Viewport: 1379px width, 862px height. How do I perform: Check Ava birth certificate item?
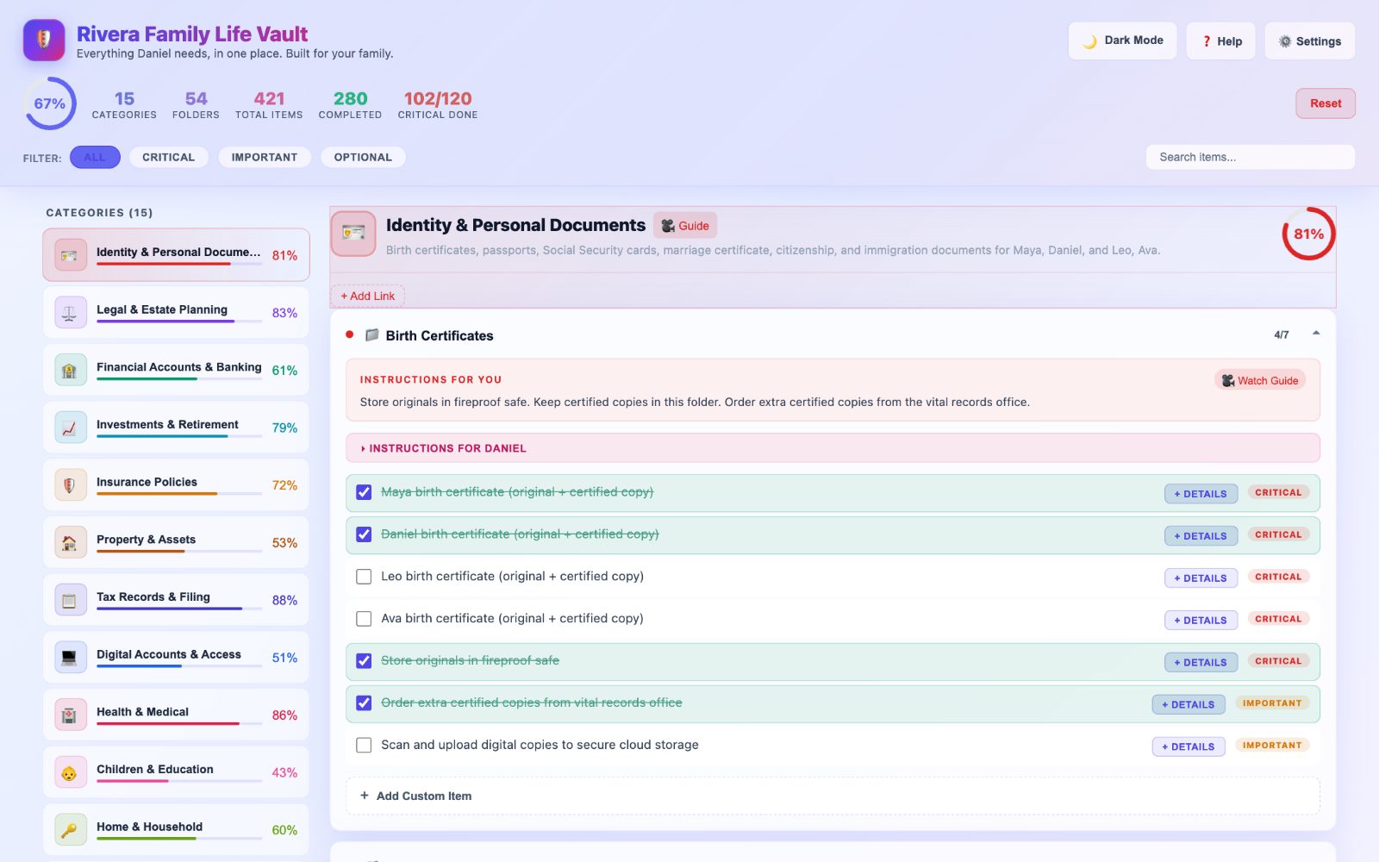[x=364, y=619]
